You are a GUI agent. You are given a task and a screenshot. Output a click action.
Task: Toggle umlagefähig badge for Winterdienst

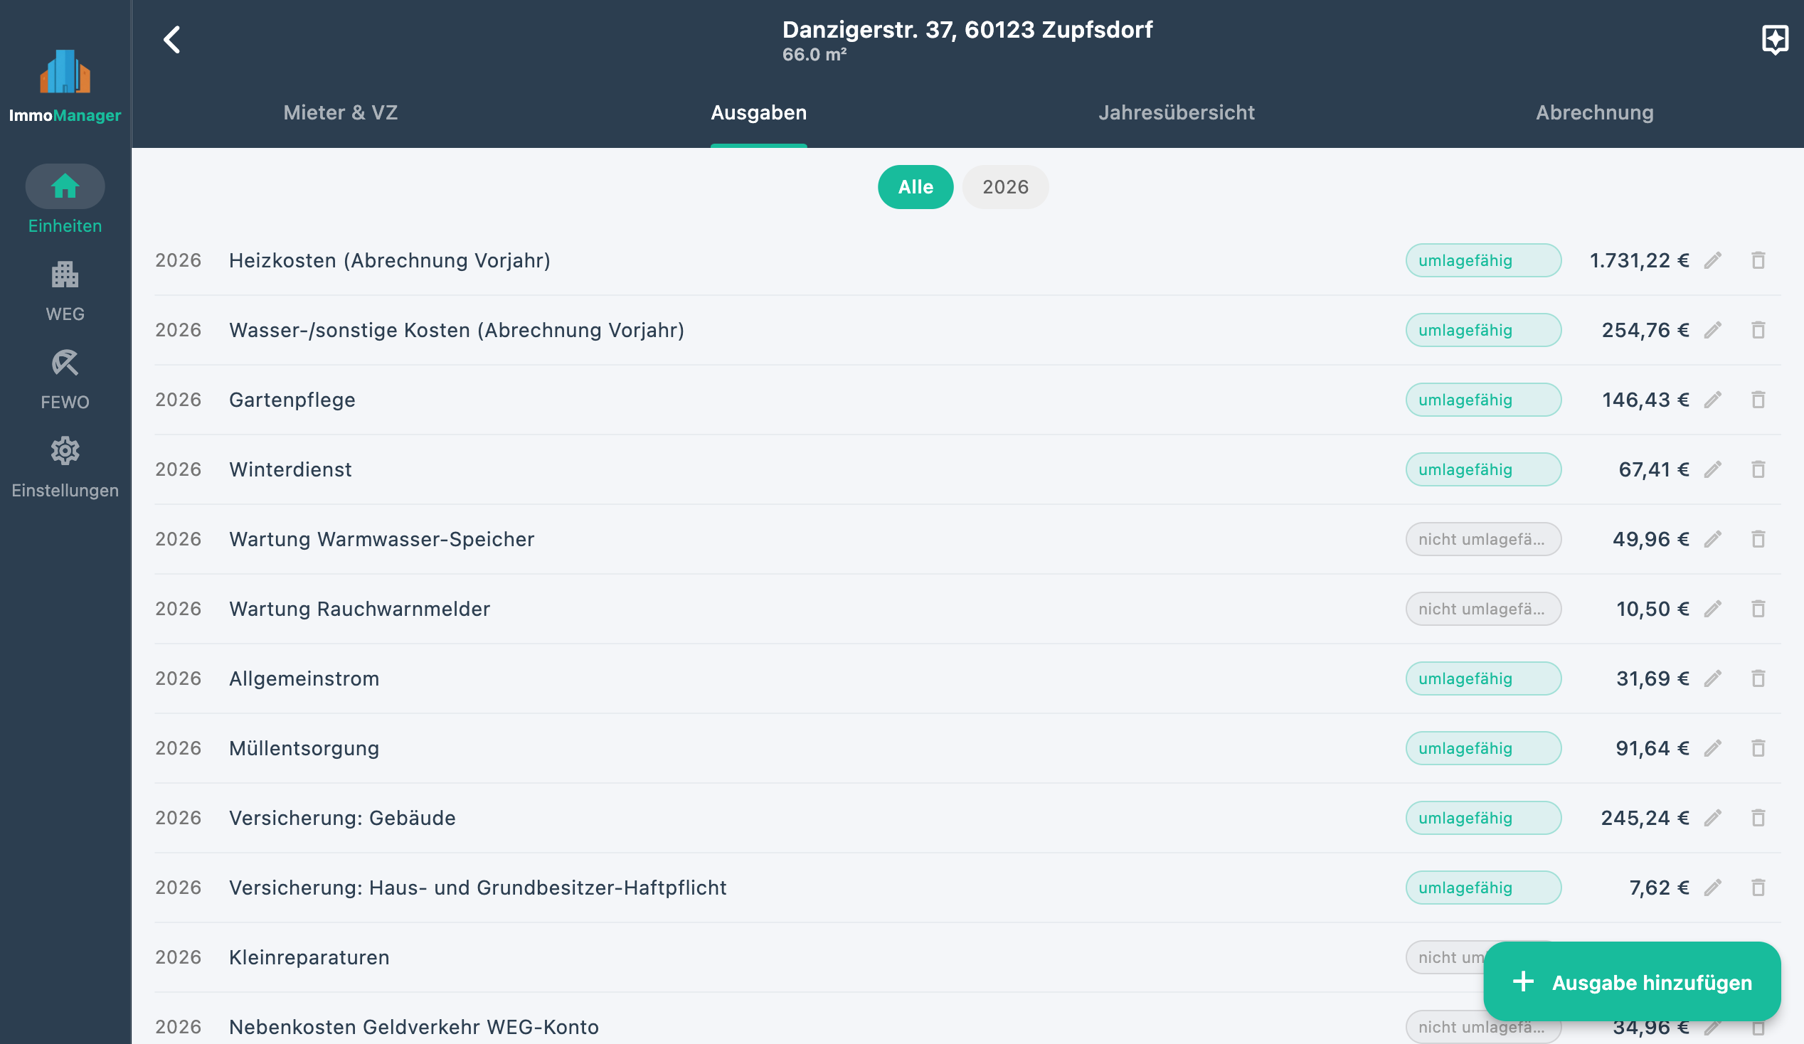tap(1483, 469)
